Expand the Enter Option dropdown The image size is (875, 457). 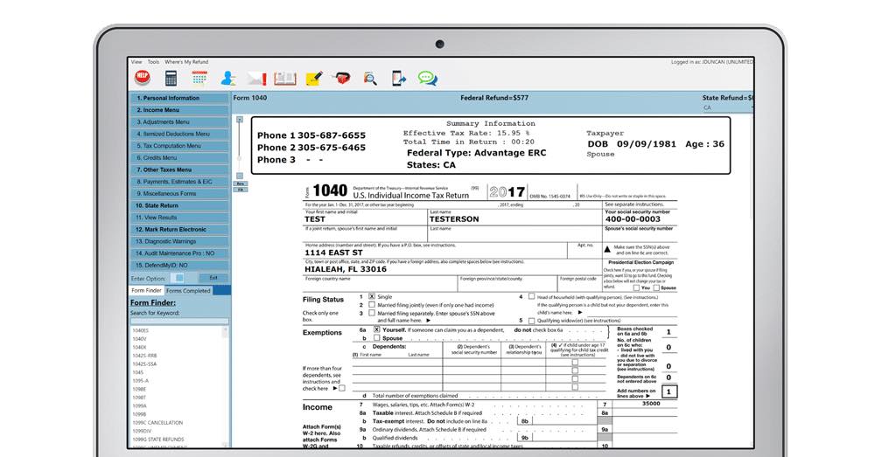pyautogui.click(x=178, y=278)
